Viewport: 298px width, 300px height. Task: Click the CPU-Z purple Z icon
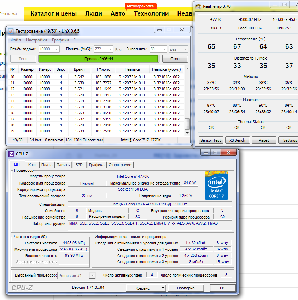coord(11,154)
